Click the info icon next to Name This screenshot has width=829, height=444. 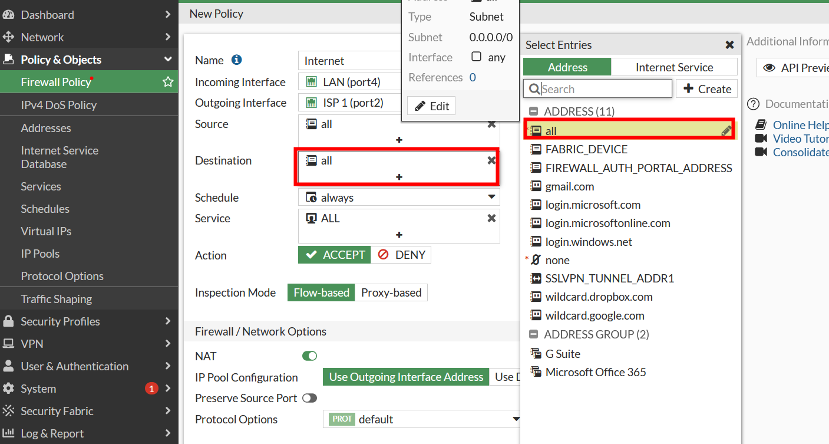(236, 60)
